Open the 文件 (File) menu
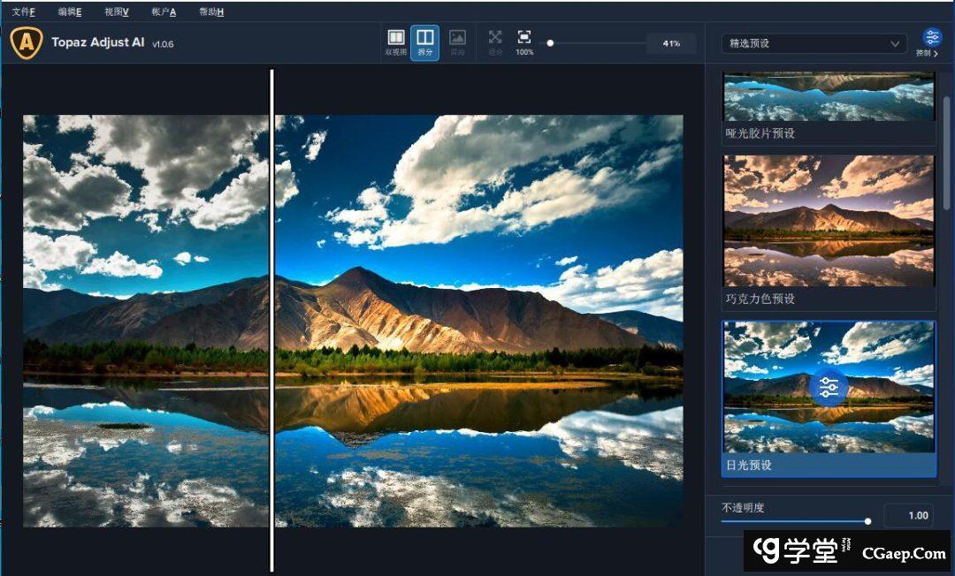Viewport: 955px width, 576px height. click(23, 11)
